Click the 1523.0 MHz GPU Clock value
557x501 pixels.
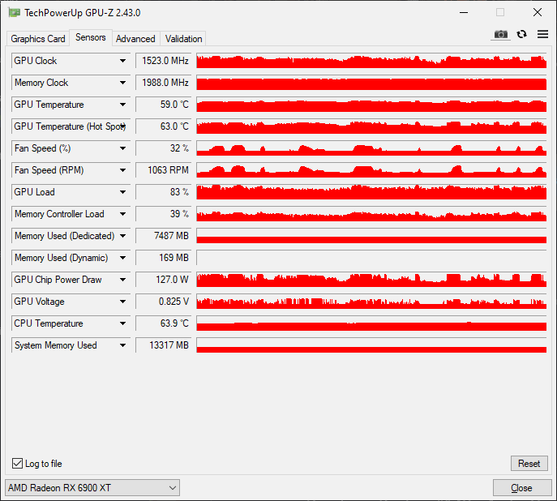(163, 61)
